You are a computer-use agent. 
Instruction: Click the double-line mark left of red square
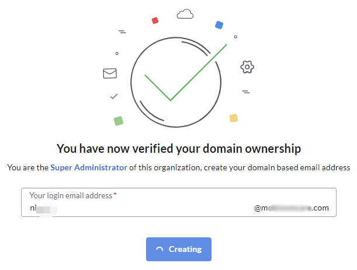[x=122, y=31]
